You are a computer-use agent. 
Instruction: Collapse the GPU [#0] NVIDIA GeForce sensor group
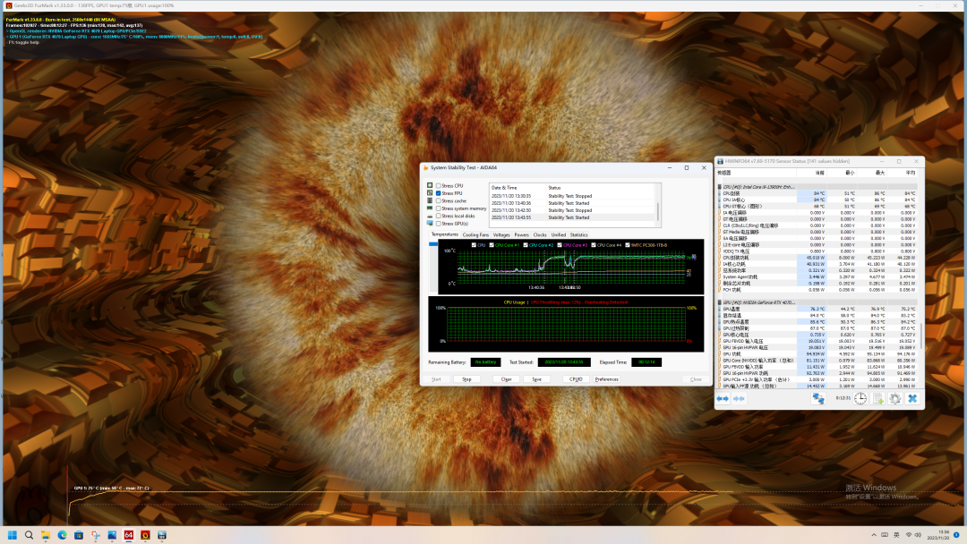[x=720, y=302]
